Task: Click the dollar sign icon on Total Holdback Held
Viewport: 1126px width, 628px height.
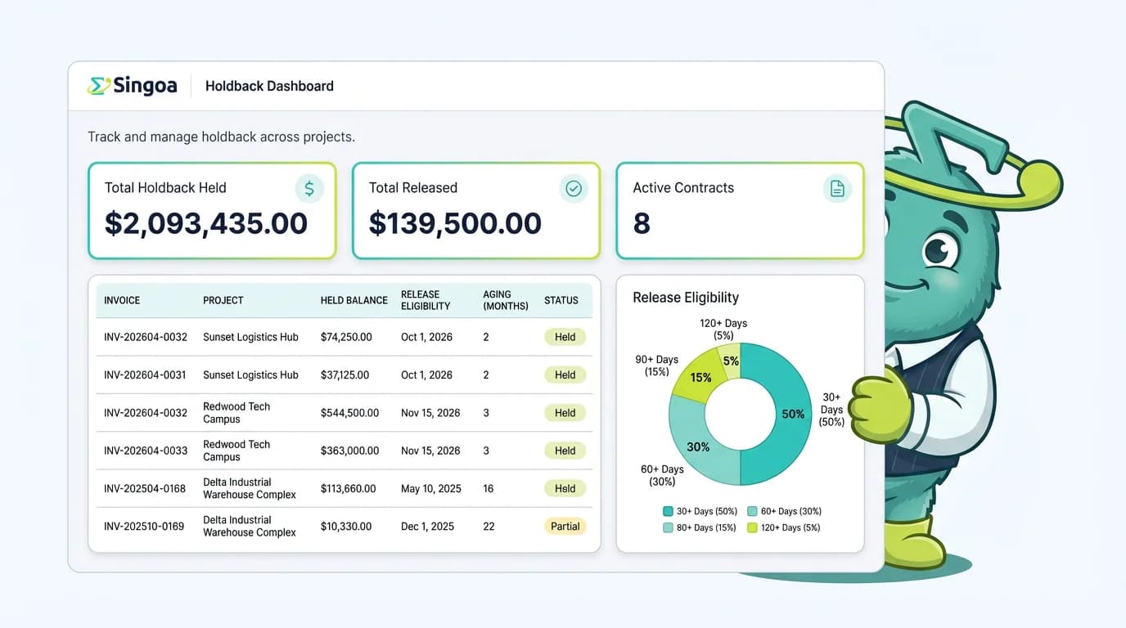Action: tap(309, 189)
